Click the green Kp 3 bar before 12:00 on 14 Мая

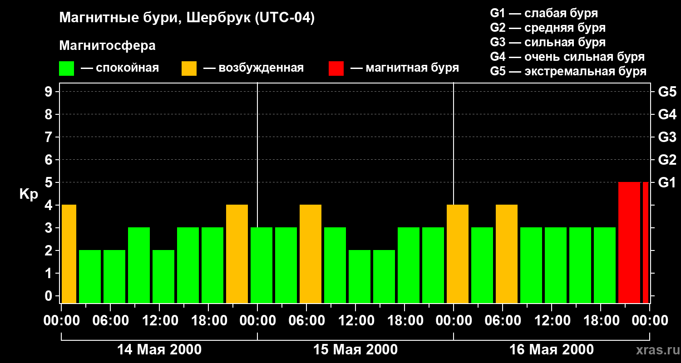[x=139, y=265]
